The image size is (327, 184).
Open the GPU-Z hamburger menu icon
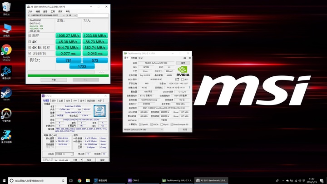tap(189, 58)
